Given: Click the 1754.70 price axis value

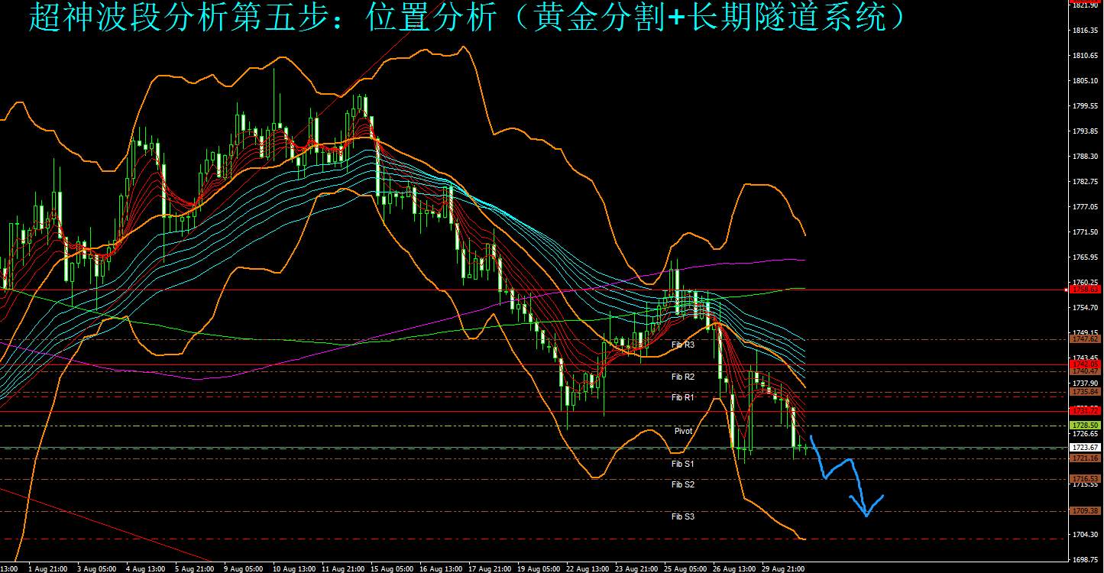Looking at the screenshot, I should [1086, 308].
